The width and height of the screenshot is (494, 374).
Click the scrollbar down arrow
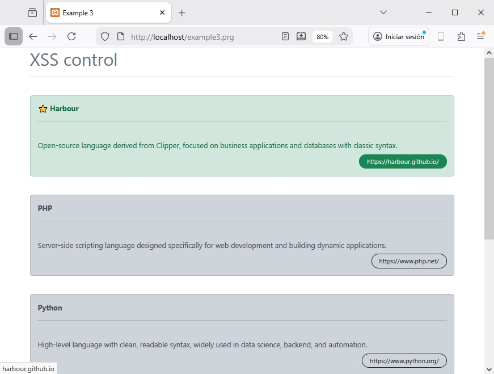[489, 369]
